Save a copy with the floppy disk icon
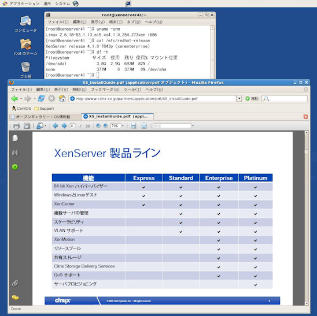Viewport: 317px width, 316px height. tap(27, 126)
